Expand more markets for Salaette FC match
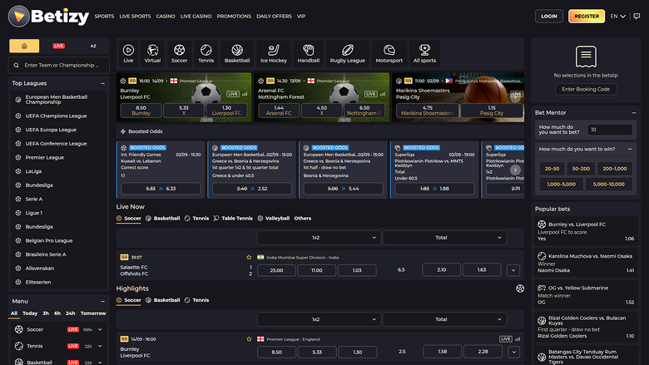Viewport: 649px width, 365px height. pyautogui.click(x=513, y=270)
